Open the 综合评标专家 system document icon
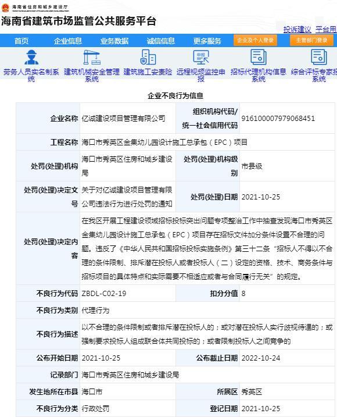This screenshot has height=417, width=337. (318, 57)
